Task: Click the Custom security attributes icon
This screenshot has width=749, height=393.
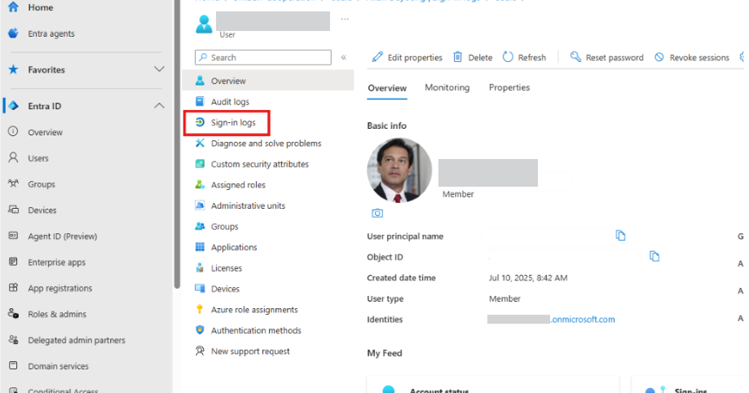Action: click(200, 164)
